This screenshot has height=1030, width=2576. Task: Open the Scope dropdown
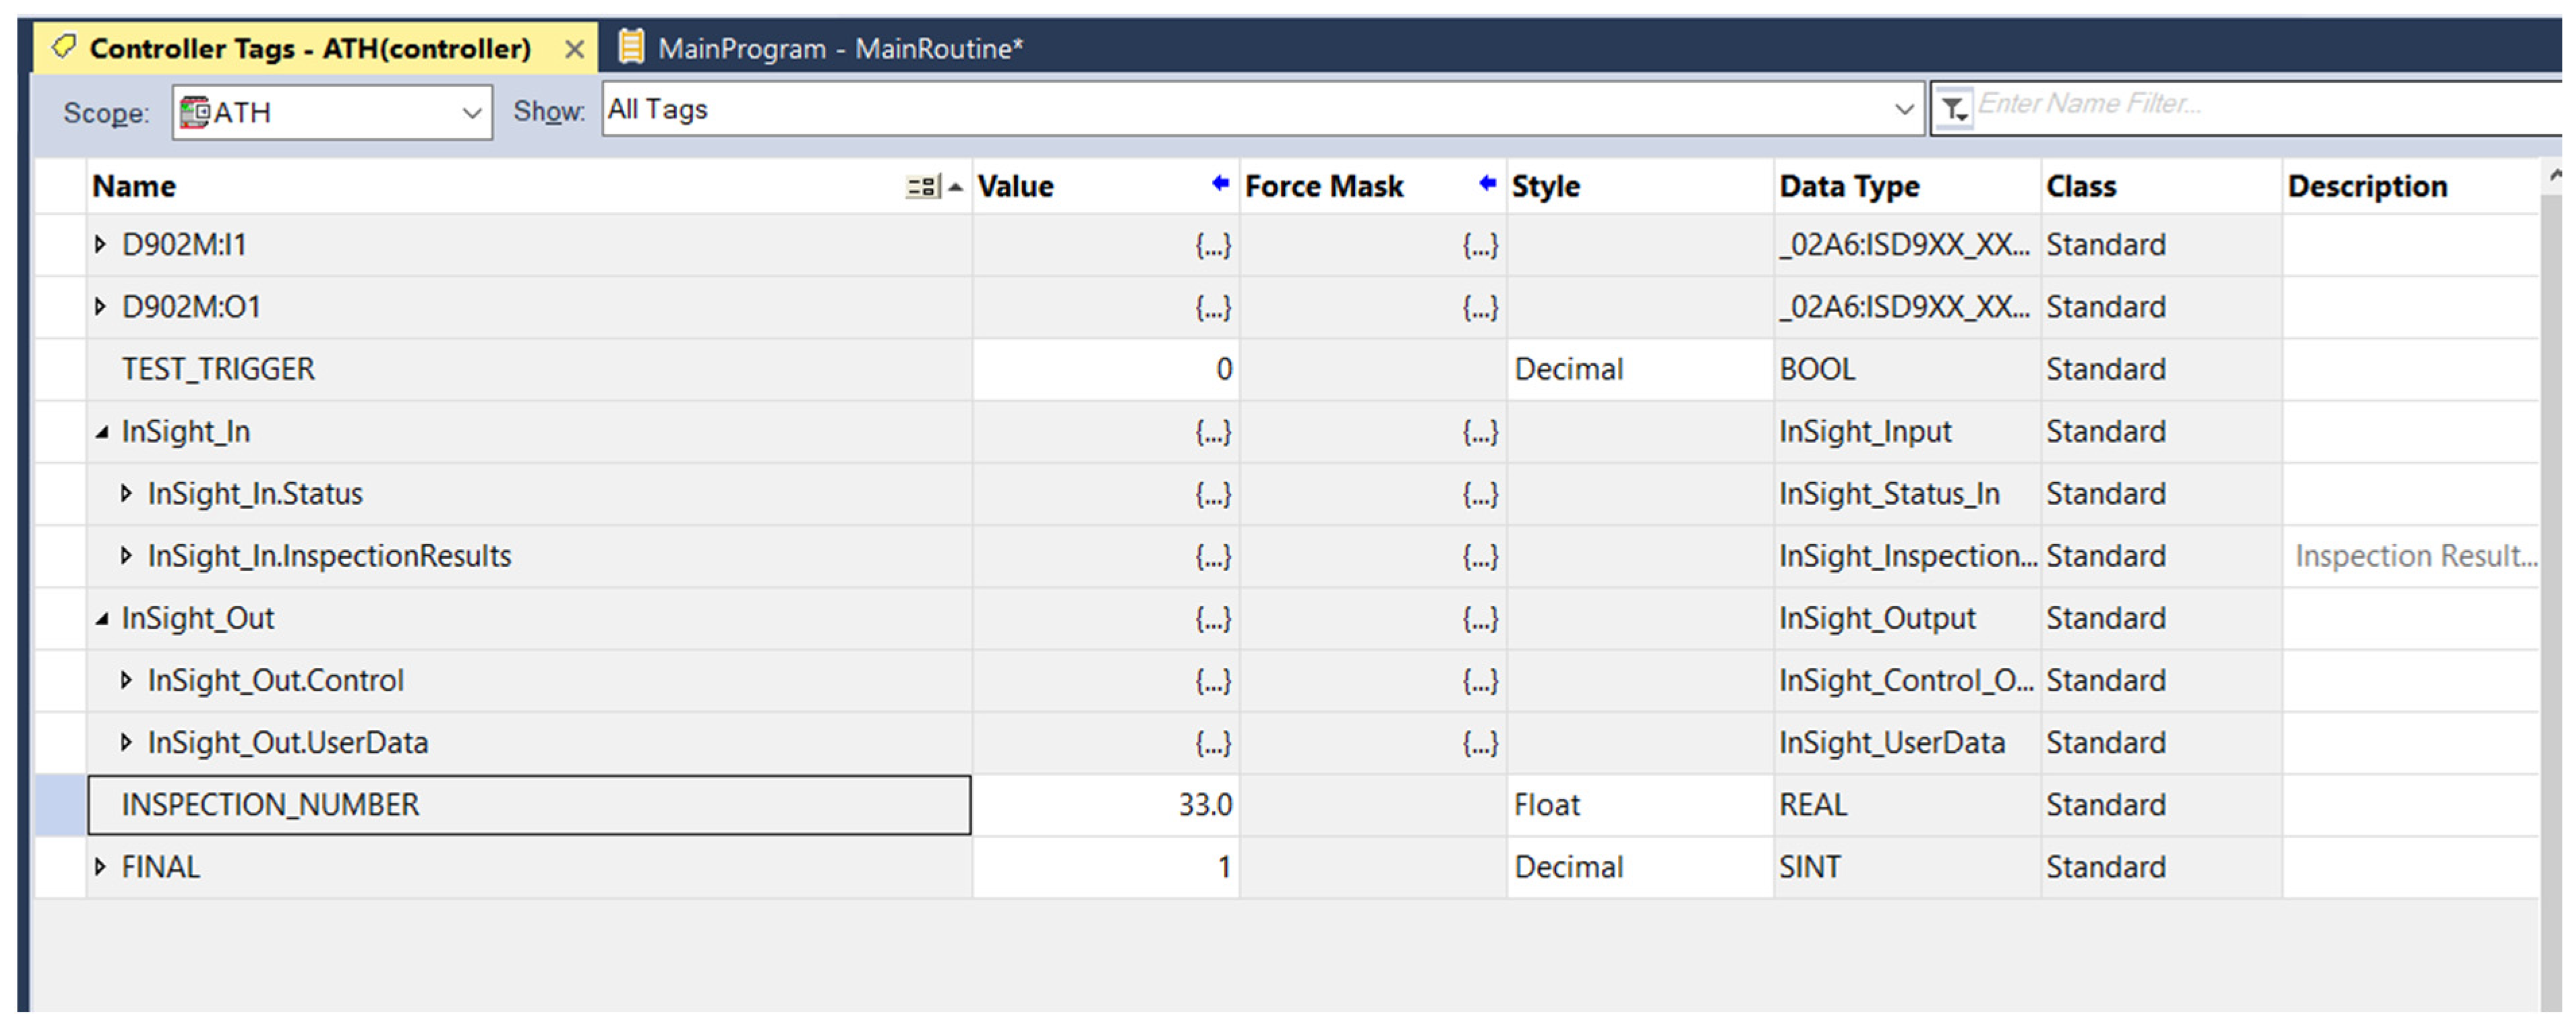[x=471, y=112]
